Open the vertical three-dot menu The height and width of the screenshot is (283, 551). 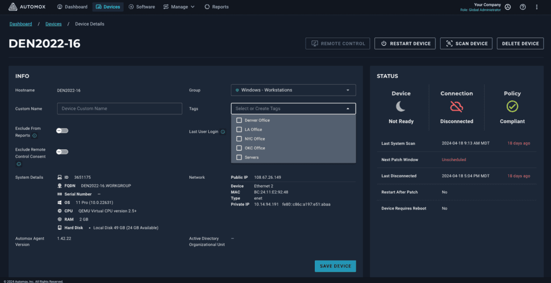pyautogui.click(x=536, y=7)
